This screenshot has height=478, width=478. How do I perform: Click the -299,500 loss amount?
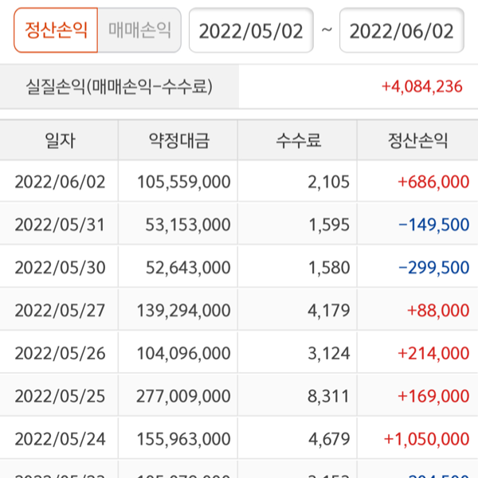coord(433,268)
